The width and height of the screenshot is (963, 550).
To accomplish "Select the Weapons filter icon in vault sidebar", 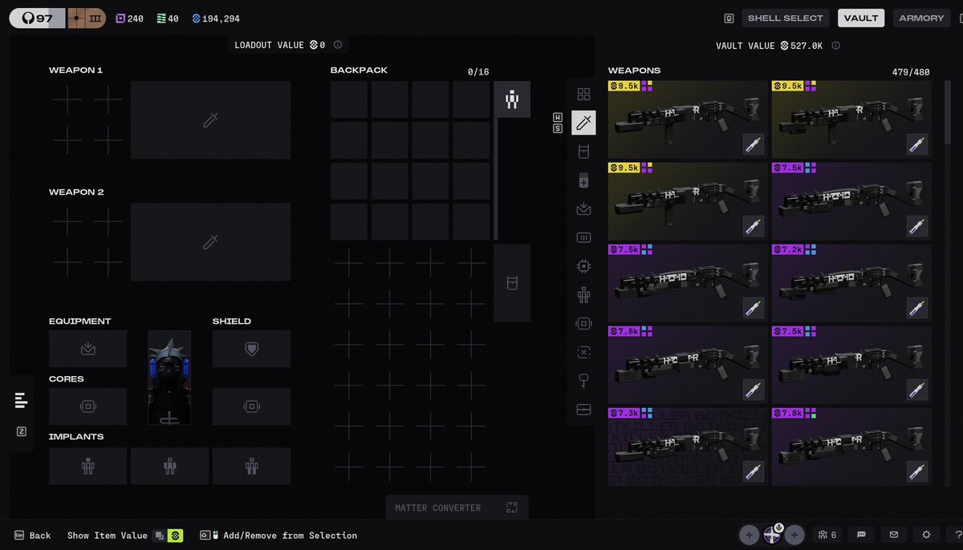I will tap(583, 123).
